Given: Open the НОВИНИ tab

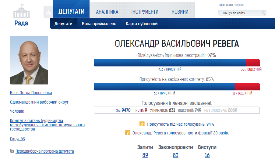Looking at the screenshot, I should [x=180, y=10].
